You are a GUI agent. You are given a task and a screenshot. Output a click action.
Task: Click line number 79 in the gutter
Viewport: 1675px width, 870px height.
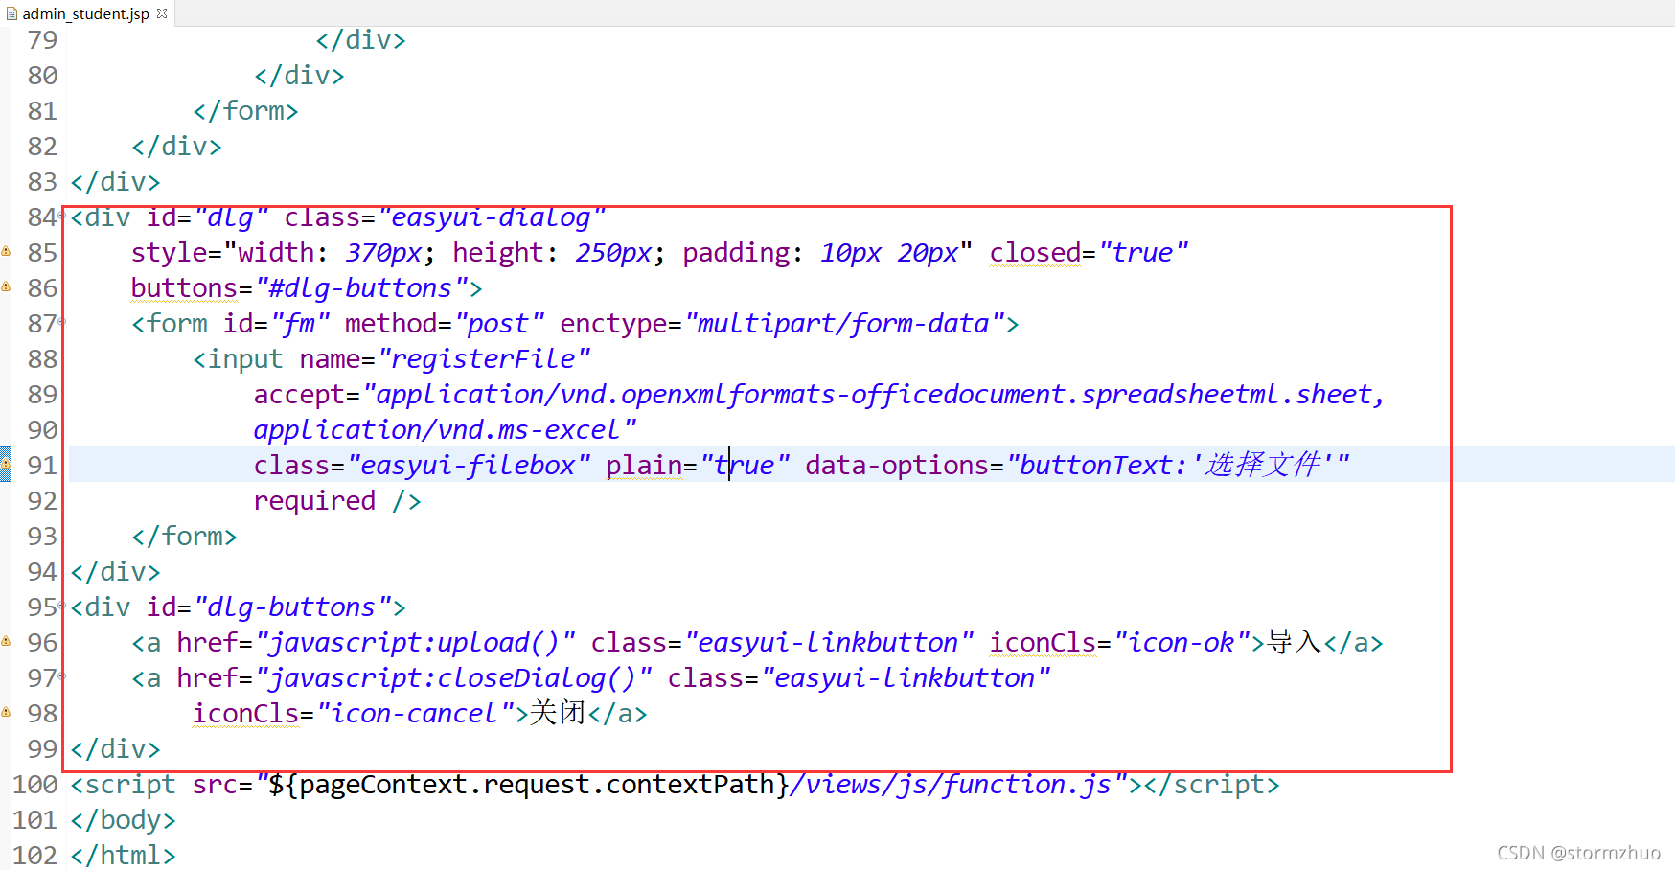(42, 40)
